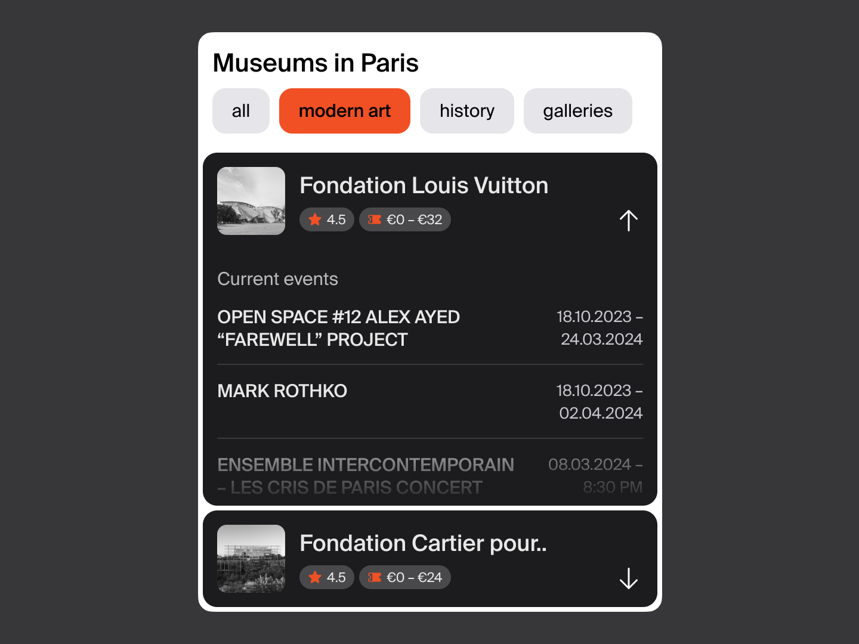Open Fondation Cartier building thumbnail
Screen dimensions: 859x644
pos(251,559)
